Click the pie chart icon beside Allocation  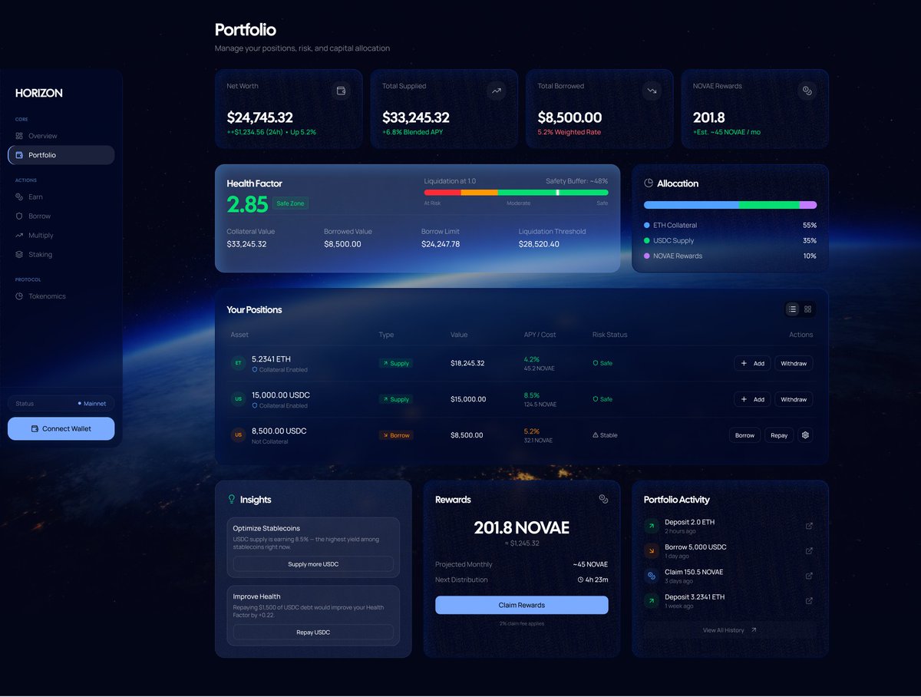[649, 183]
